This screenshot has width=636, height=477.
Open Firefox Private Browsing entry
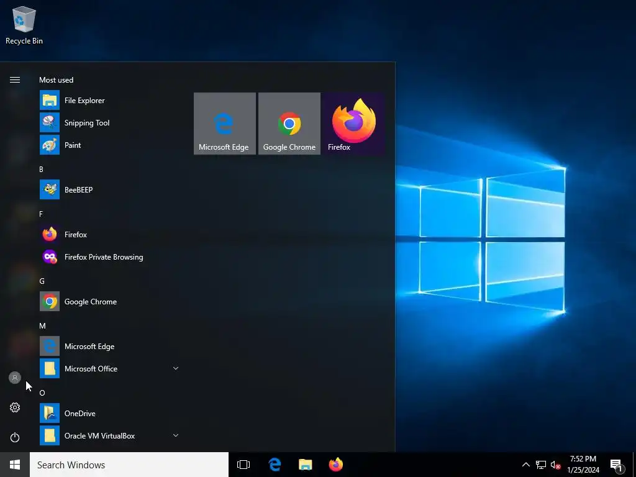click(x=110, y=257)
